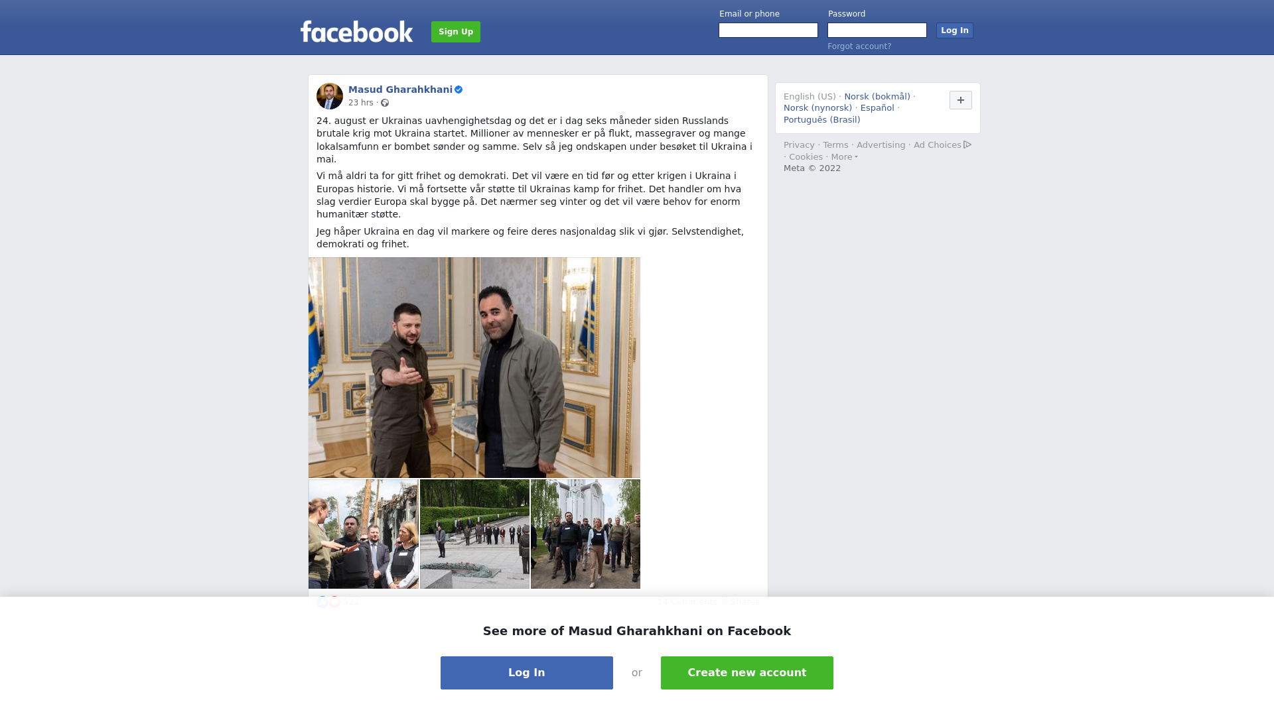This screenshot has height=716, width=1274.
Task: Select the Español language link
Action: [x=877, y=108]
